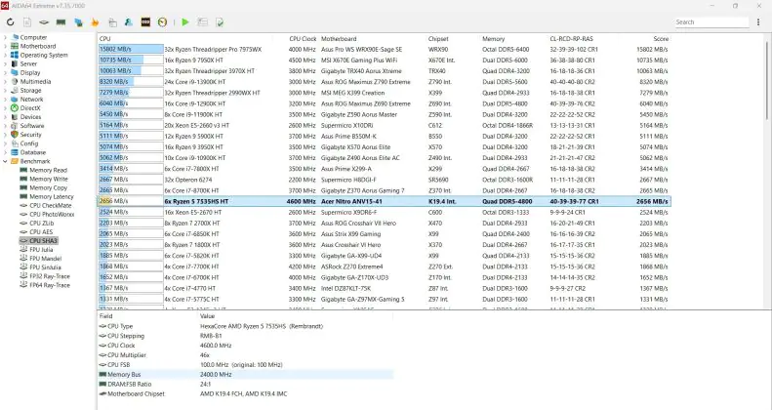Select the Devices item icon
The image size is (772, 410).
pyautogui.click(x=15, y=117)
